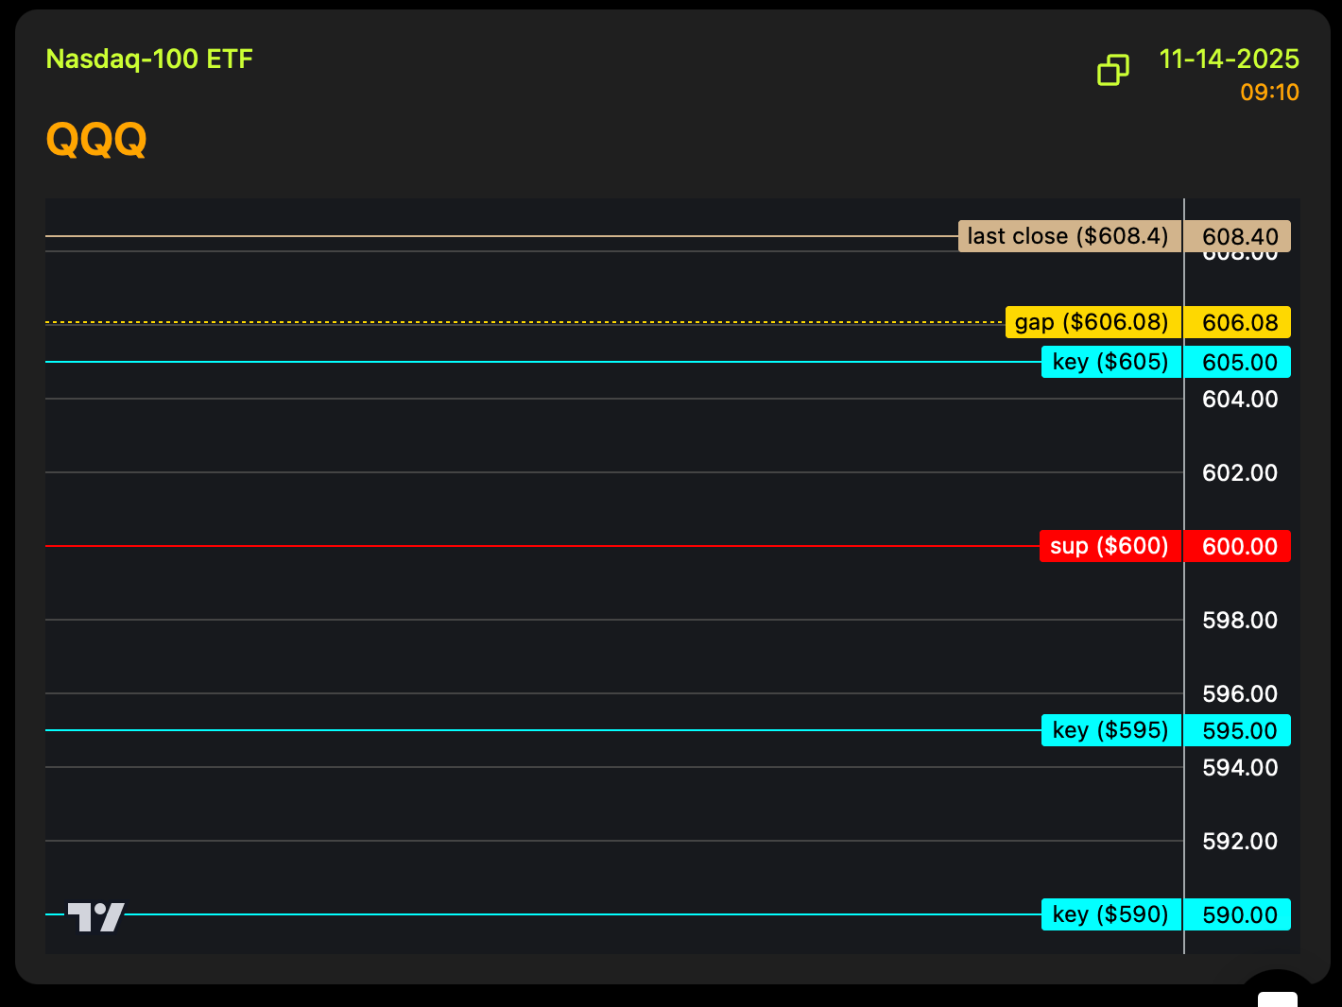The width and height of the screenshot is (1342, 1007).
Task: Click the 598.00 price axis value
Action: coord(1239,620)
